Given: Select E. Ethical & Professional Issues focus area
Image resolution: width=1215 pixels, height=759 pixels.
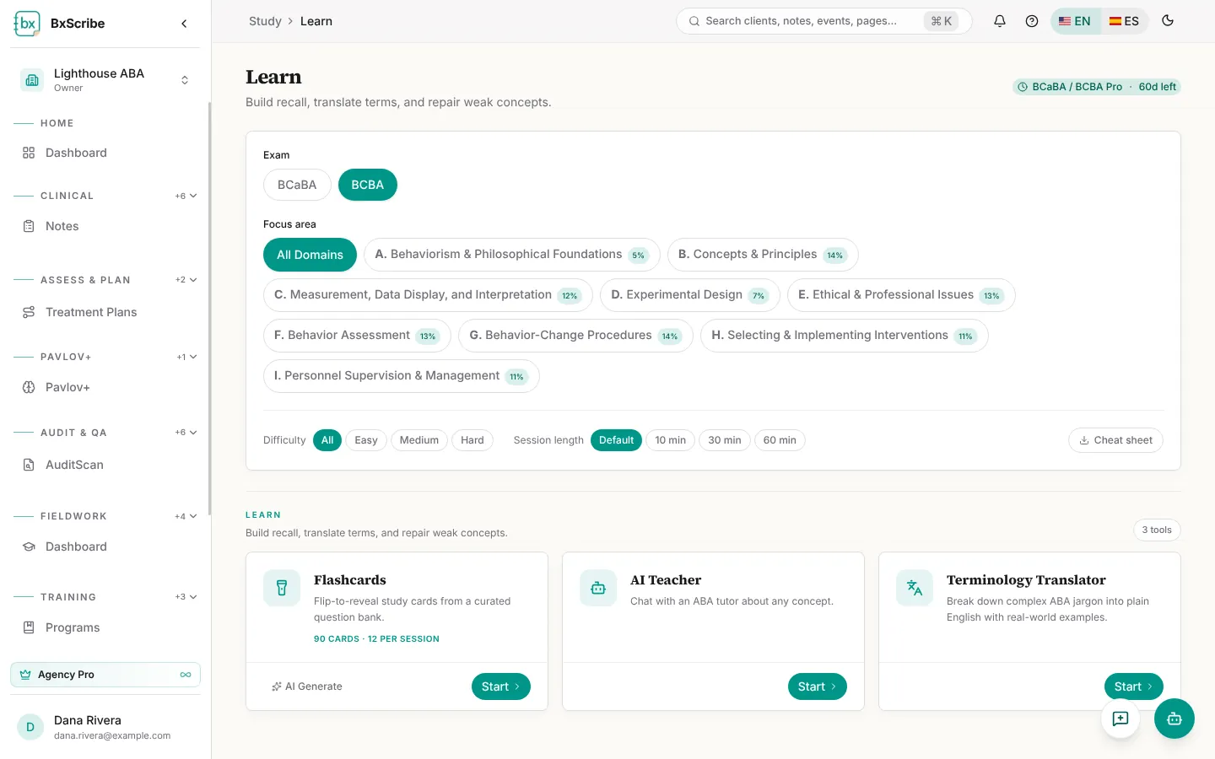Looking at the screenshot, I should (x=901, y=295).
